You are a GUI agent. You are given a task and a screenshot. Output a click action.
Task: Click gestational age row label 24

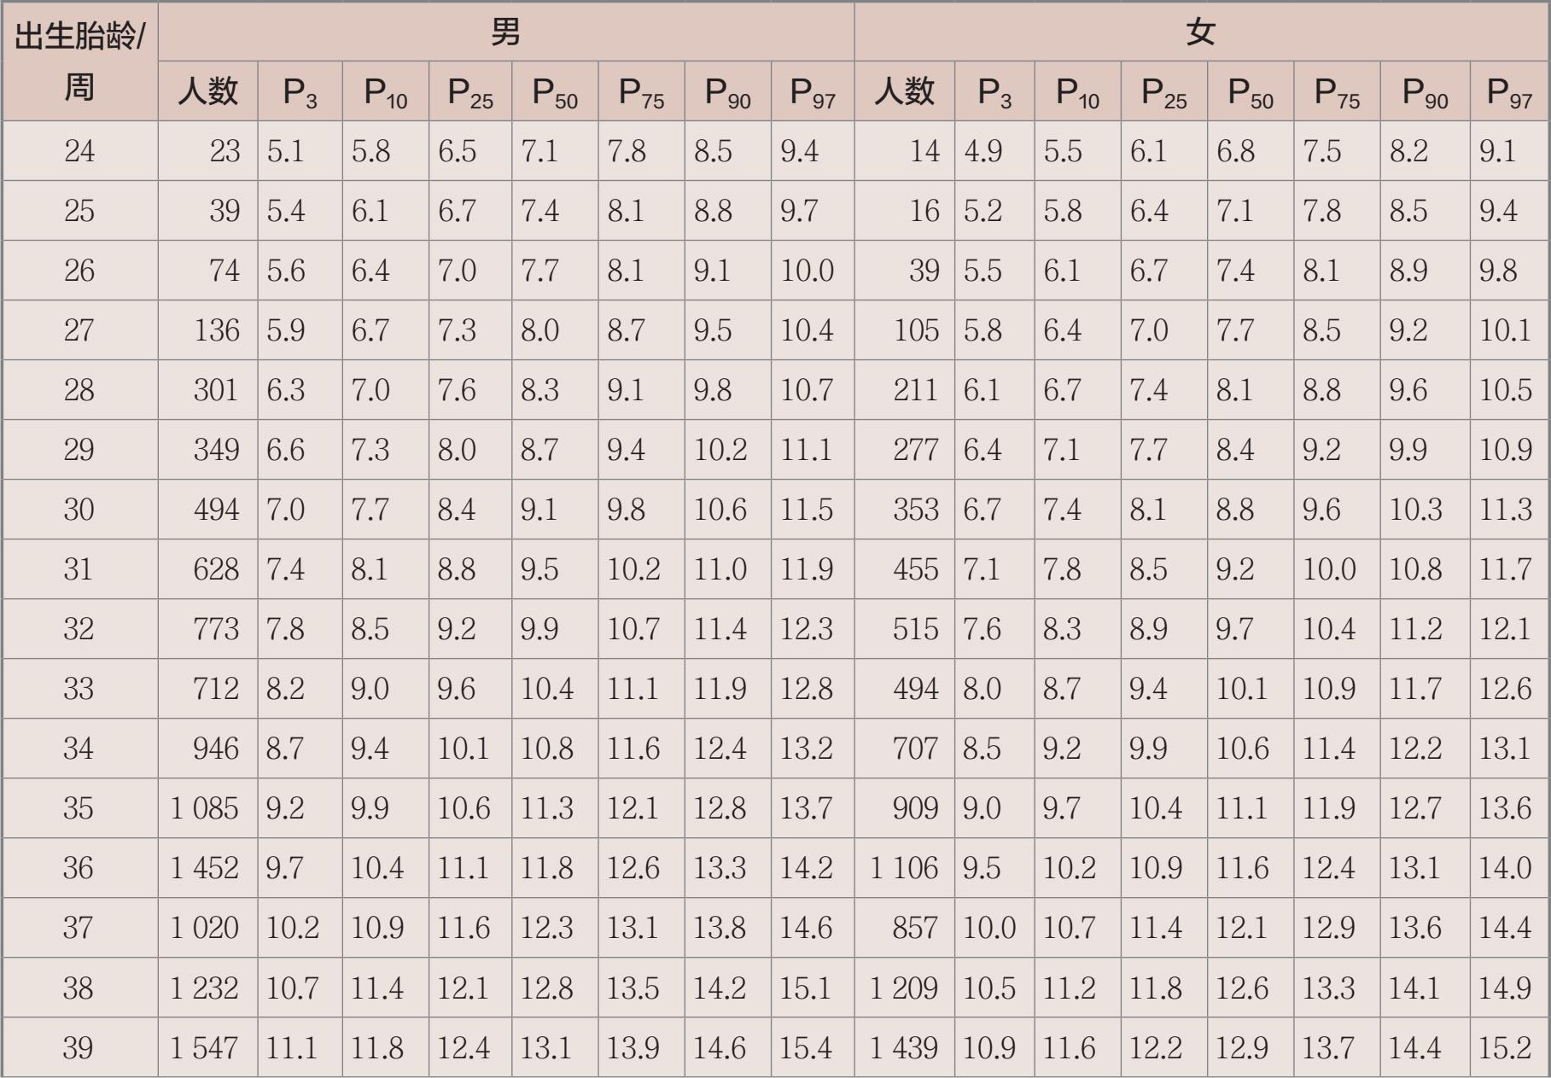click(x=79, y=151)
